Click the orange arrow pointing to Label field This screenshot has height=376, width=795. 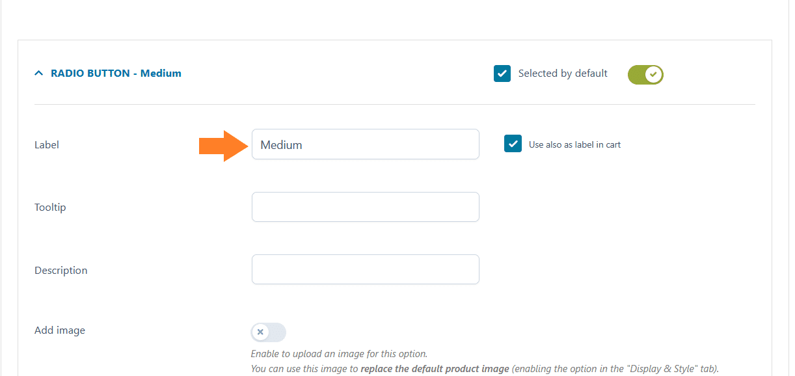pyautogui.click(x=224, y=146)
